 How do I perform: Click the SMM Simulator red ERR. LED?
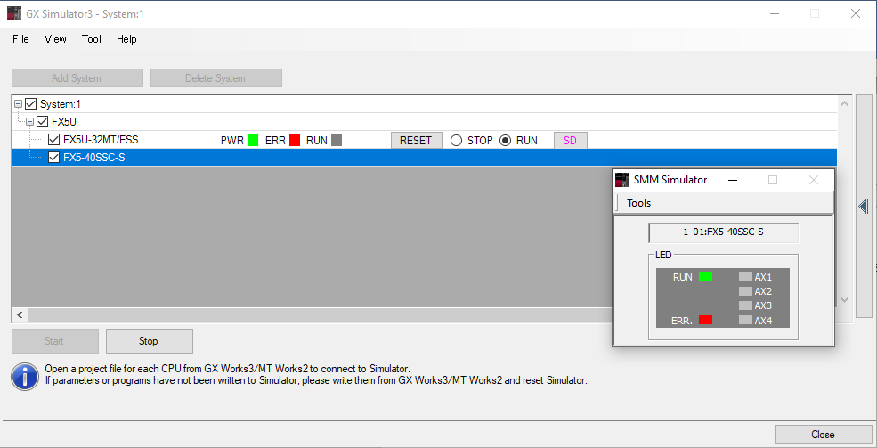(705, 320)
